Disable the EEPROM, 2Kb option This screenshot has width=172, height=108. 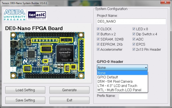98,44
